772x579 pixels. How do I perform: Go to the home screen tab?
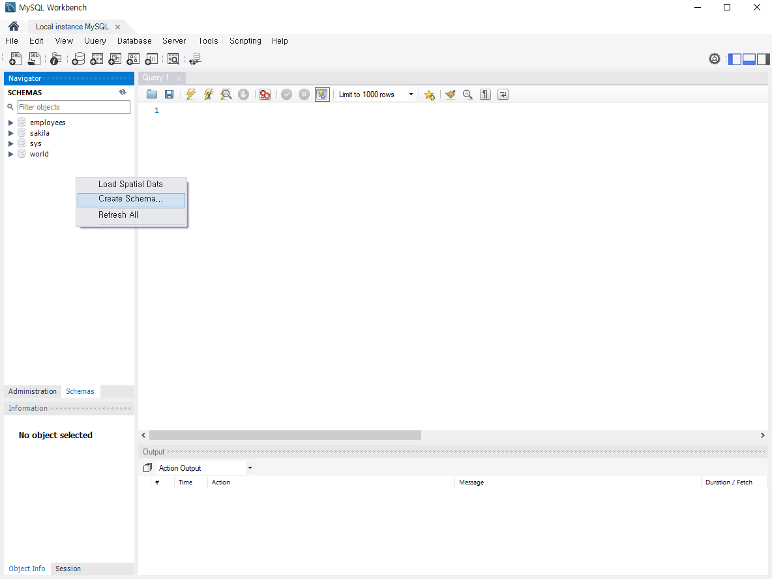(x=14, y=27)
